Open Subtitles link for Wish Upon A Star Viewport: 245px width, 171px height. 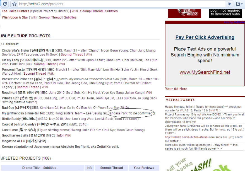[70, 17]
